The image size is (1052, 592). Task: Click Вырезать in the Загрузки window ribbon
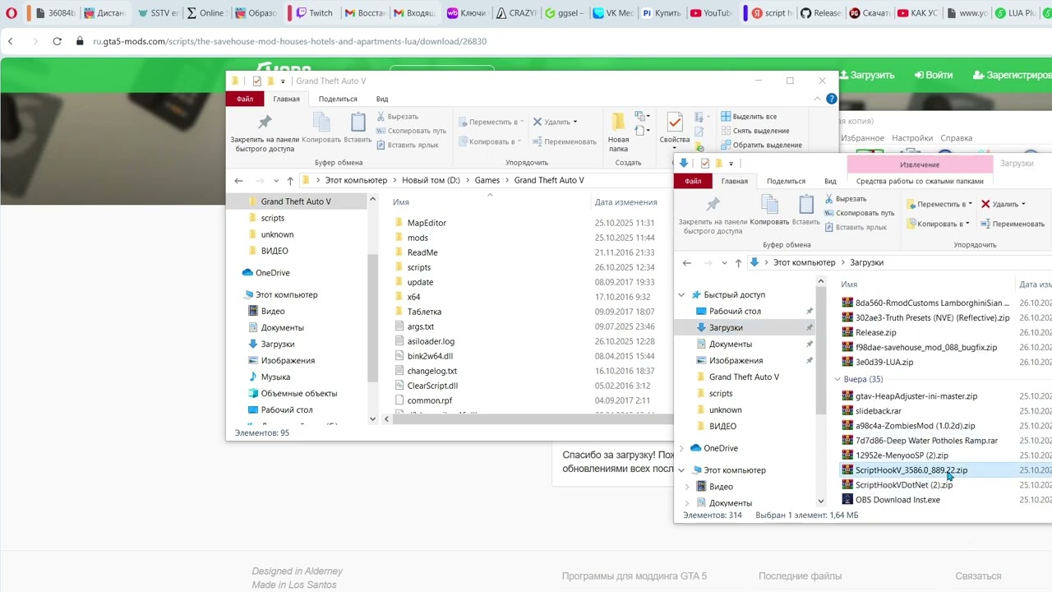[x=844, y=199]
